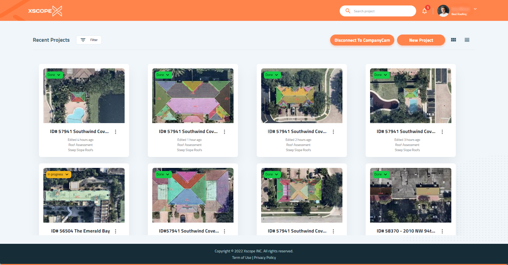Expand the user account dropdown arrow
This screenshot has height=265, width=508.
[475, 9]
